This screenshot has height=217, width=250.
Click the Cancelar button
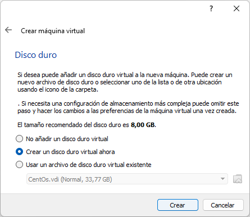(x=223, y=205)
